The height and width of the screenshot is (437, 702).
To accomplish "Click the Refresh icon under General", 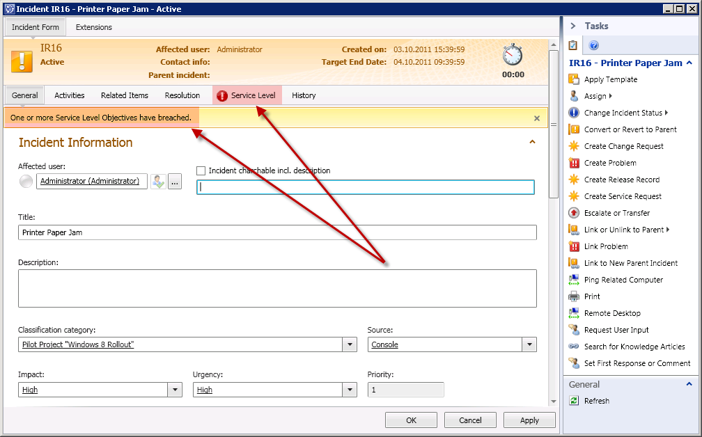I will point(574,401).
